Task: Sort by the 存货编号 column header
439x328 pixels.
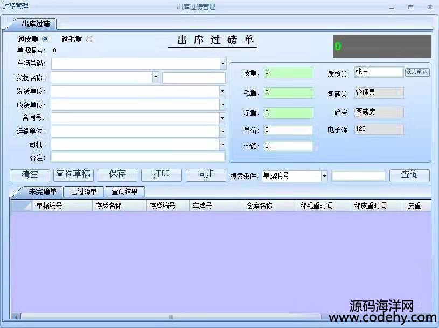Action: (x=168, y=206)
